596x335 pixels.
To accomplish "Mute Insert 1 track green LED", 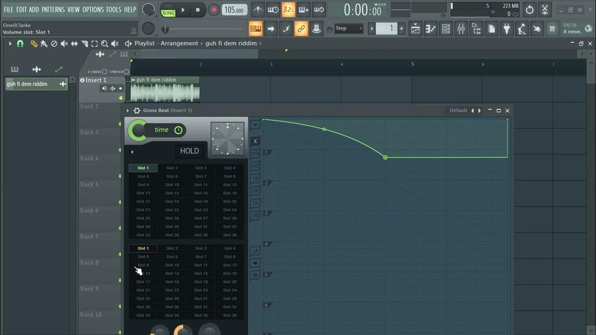I will coord(121,98).
